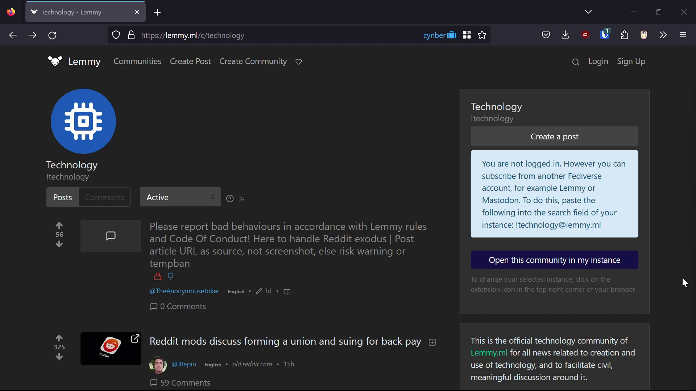The image size is (696, 391).
Task: Open Create Community nav link
Action: click(x=253, y=62)
